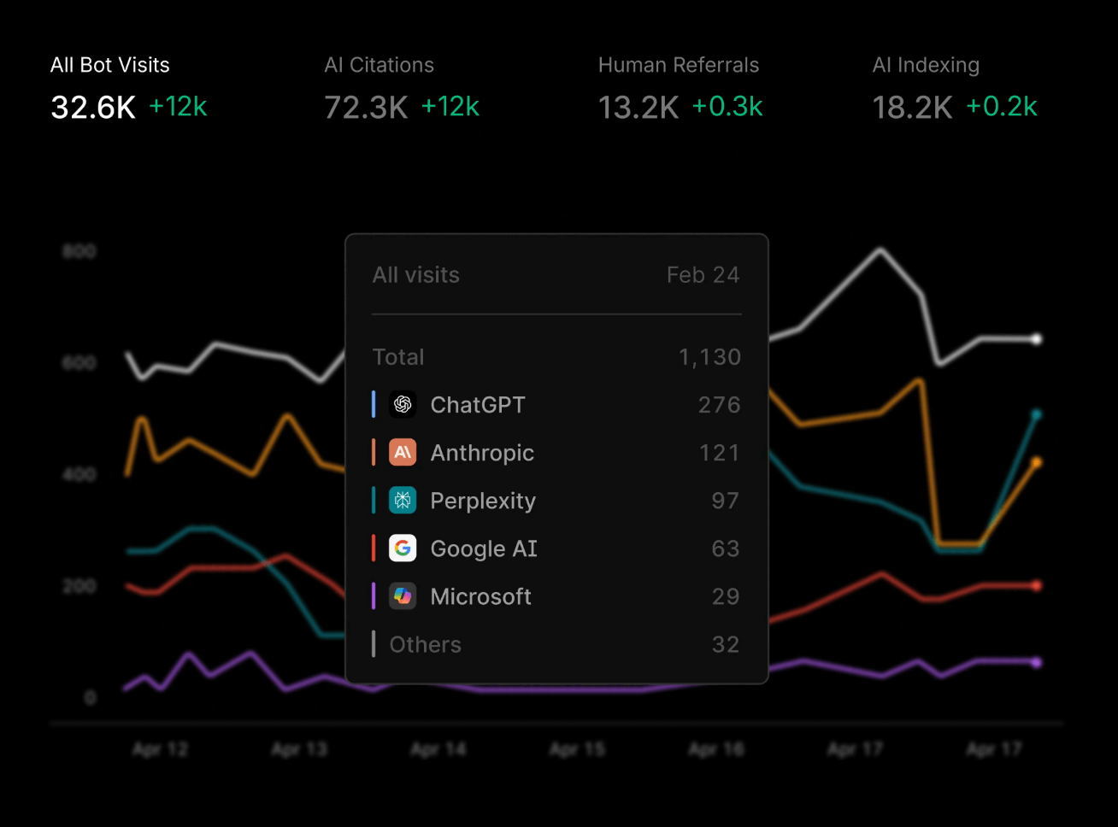The height and width of the screenshot is (827, 1118).
Task: Click the "Google AI" name in tooltip
Action: 484,548
